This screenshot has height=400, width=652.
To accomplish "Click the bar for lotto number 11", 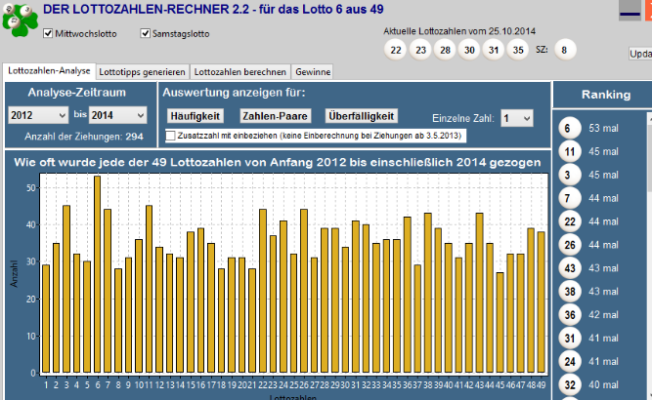I will (x=149, y=289).
